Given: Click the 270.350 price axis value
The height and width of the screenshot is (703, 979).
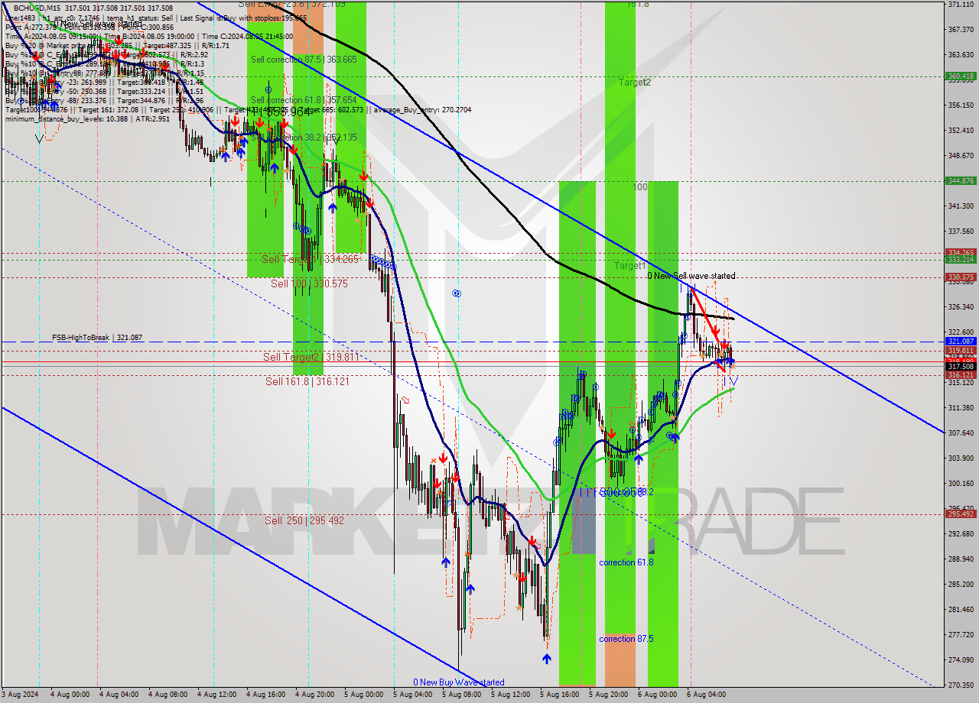Looking at the screenshot, I should pyautogui.click(x=961, y=685).
